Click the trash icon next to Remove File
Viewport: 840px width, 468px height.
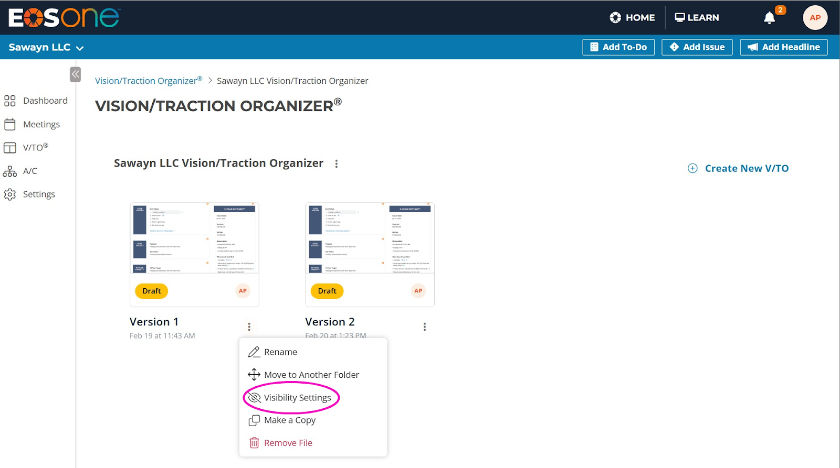pos(254,443)
